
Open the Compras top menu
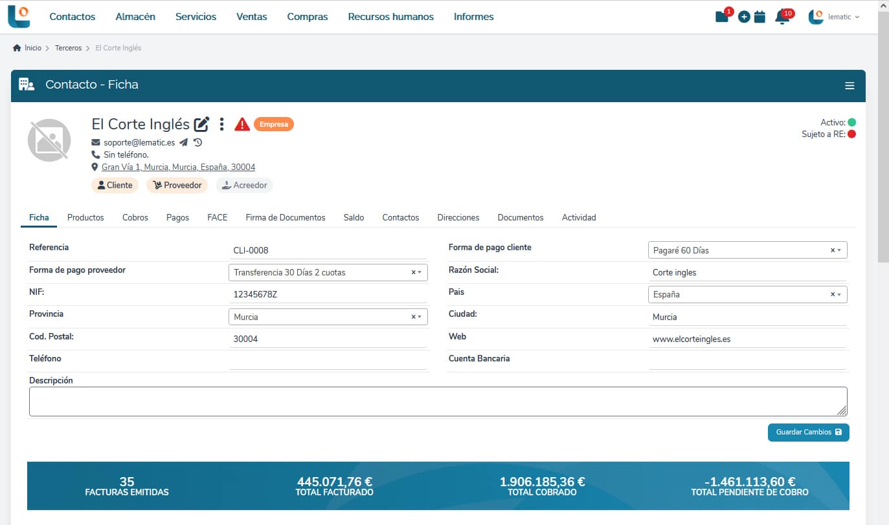(308, 17)
